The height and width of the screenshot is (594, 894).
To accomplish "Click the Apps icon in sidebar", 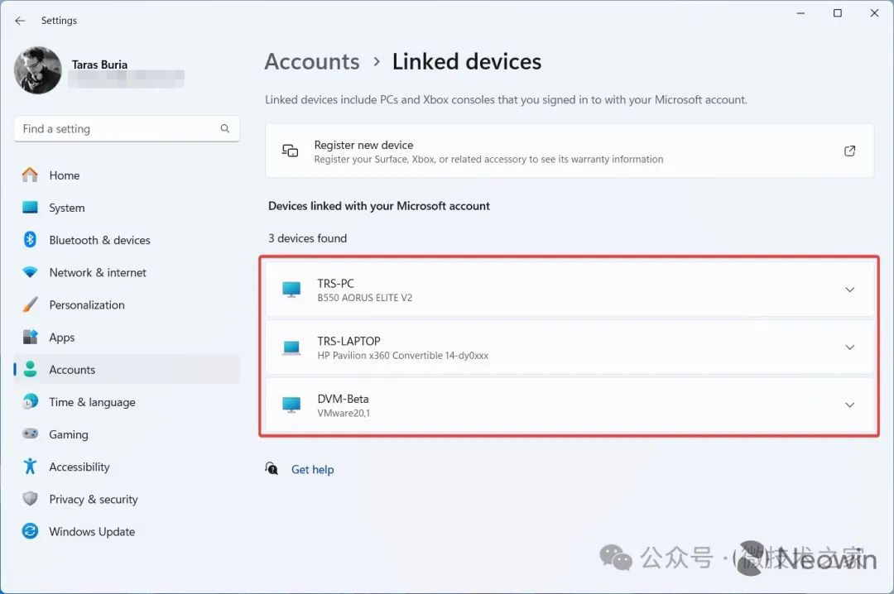I will coord(30,337).
